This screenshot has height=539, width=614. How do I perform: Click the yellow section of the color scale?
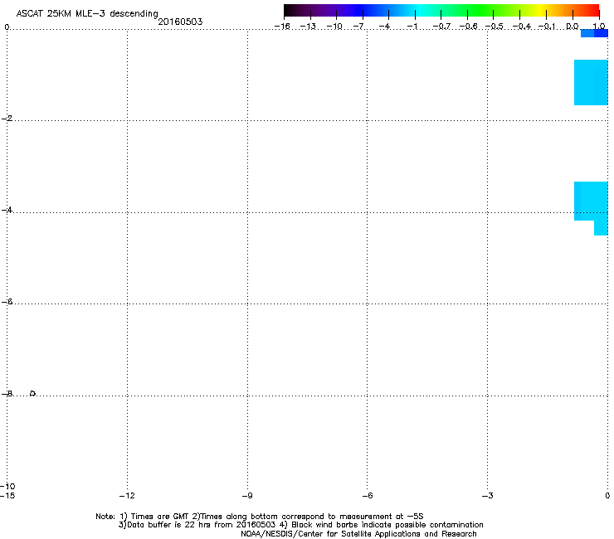[540, 11]
